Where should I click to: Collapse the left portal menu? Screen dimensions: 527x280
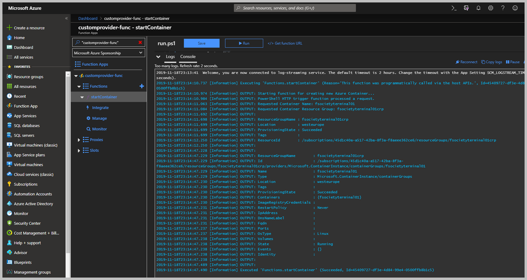pos(66,19)
